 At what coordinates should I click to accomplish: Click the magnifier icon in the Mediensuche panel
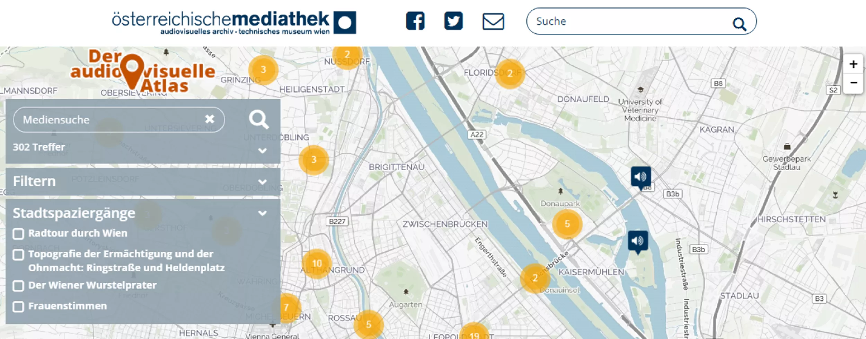260,120
